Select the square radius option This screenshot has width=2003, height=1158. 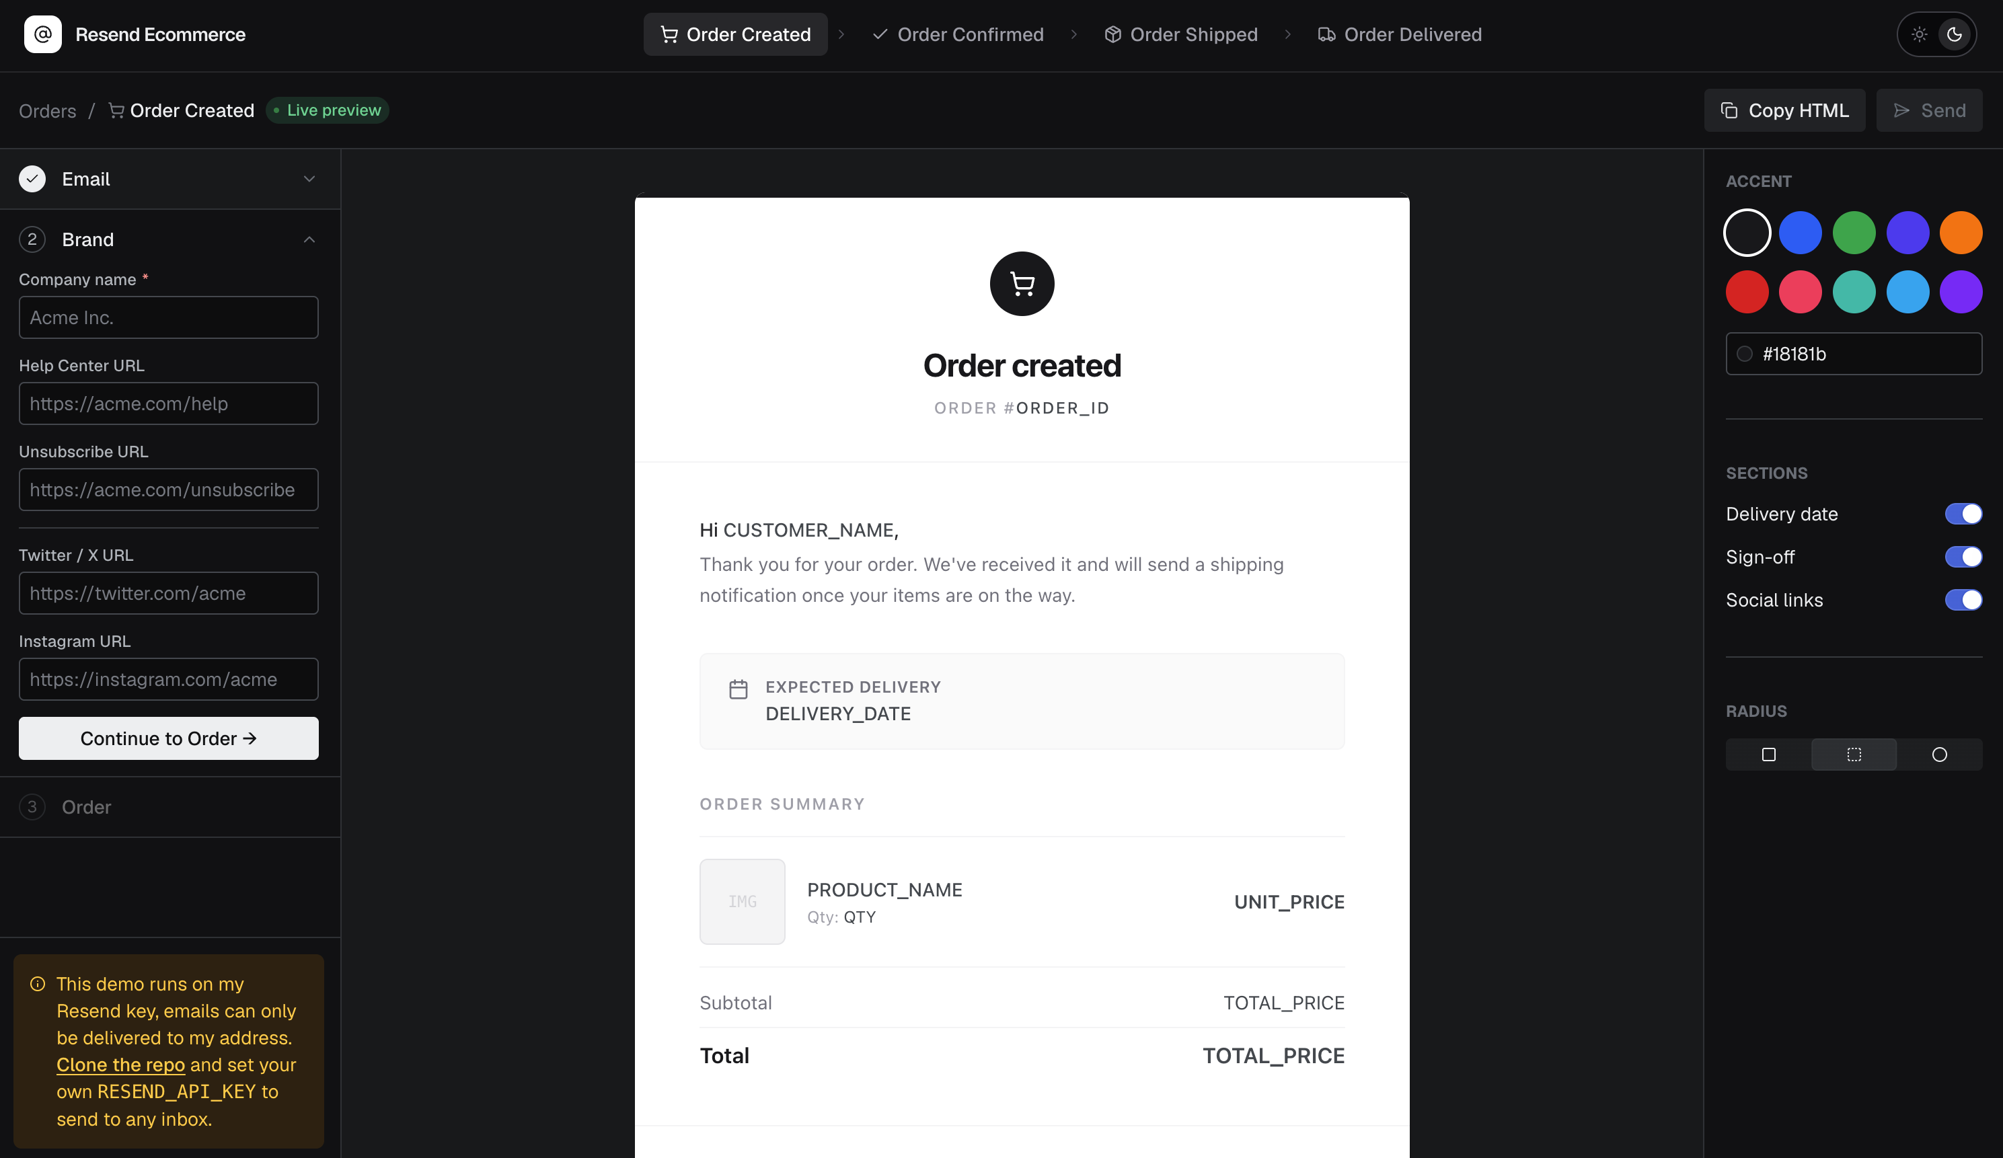1768,755
